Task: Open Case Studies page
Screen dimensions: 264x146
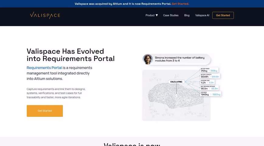Action: 171,15
